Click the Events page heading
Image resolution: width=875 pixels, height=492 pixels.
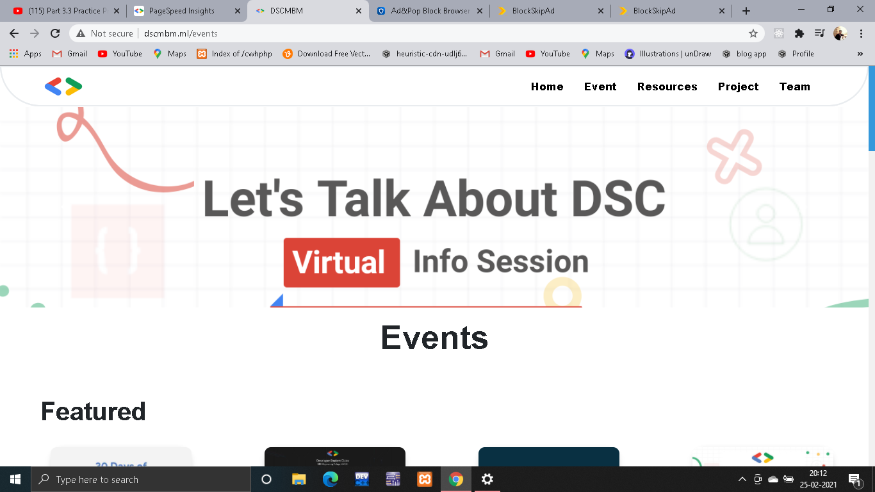click(x=434, y=337)
